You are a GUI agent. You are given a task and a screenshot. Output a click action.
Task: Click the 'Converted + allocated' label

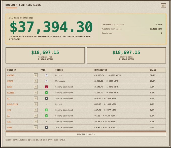tap(113, 25)
